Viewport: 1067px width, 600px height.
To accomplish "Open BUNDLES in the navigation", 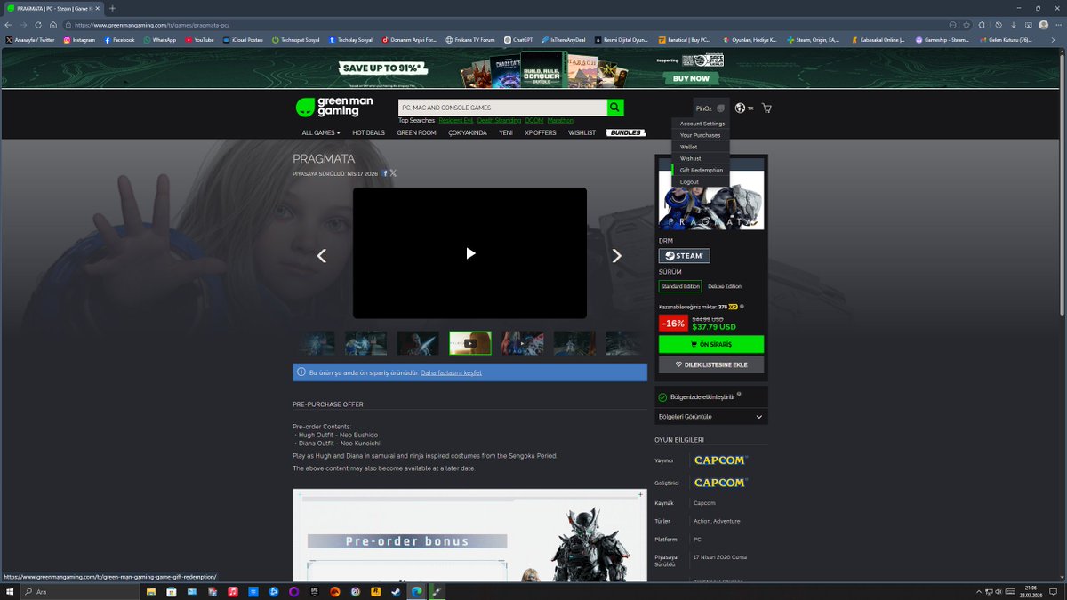I will pyautogui.click(x=626, y=132).
